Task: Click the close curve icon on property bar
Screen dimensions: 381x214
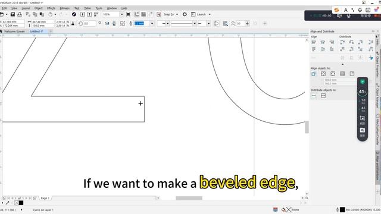Action: click(216, 24)
